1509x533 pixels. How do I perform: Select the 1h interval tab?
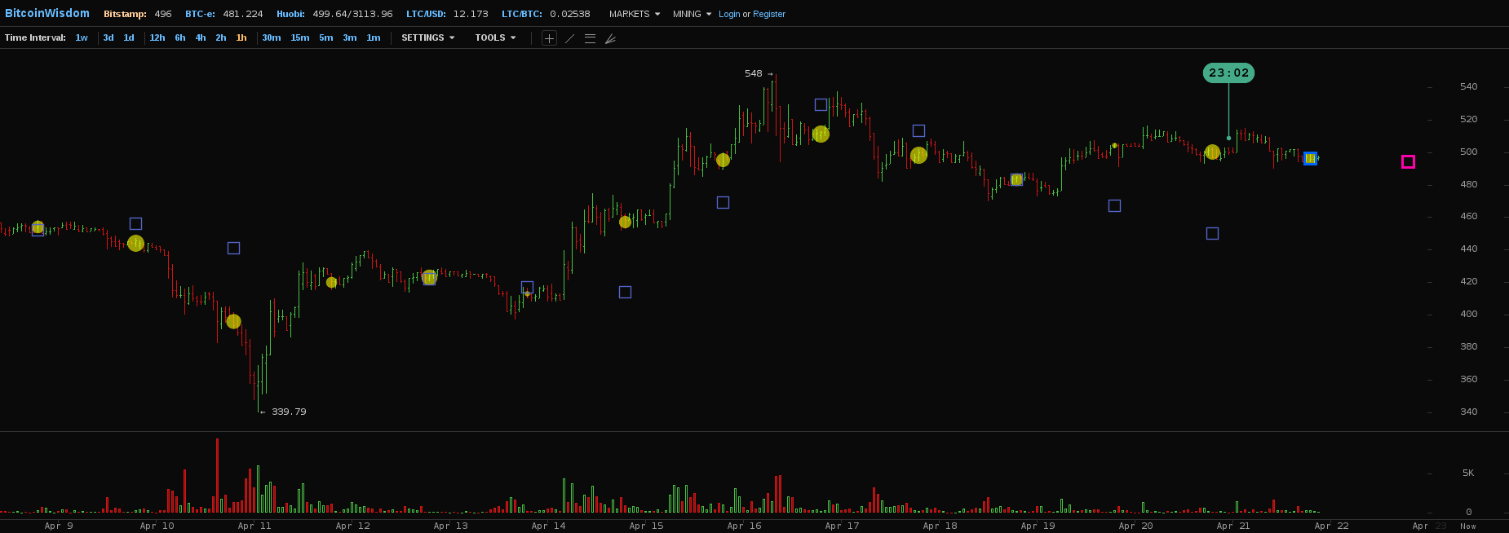(x=241, y=38)
